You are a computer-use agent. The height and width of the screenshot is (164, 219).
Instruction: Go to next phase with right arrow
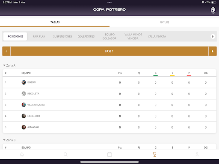(213, 51)
